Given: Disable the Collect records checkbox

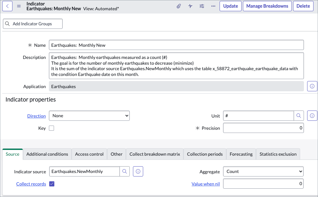Looking at the screenshot, I should (52, 184).
